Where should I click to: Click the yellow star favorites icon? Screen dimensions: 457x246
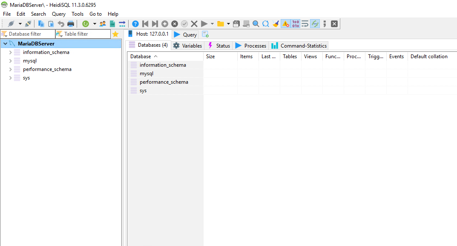115,34
